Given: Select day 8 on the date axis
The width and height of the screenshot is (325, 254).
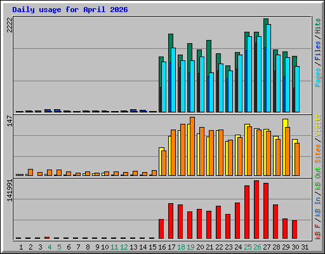Looking at the screenshot, I should point(88,247).
